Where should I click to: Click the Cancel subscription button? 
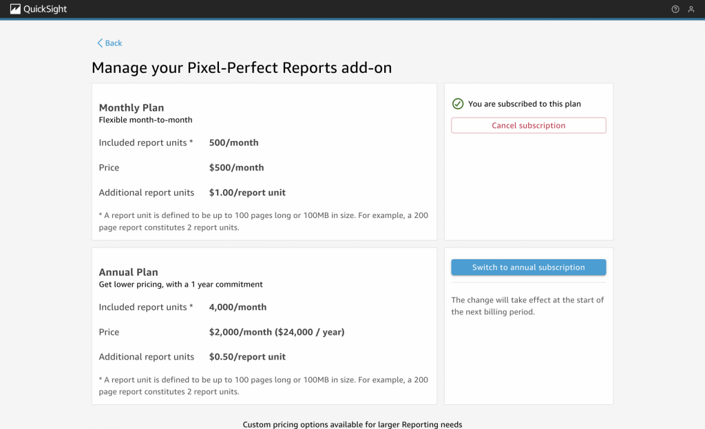tap(528, 126)
